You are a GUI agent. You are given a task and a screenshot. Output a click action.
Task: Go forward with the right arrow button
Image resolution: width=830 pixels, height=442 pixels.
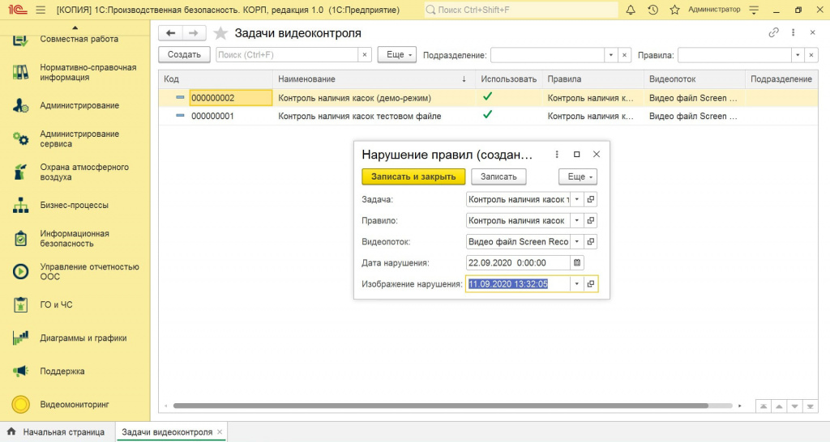click(x=194, y=33)
